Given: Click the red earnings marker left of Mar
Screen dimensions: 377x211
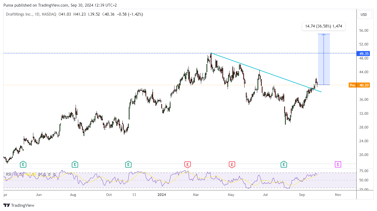Looking at the screenshot, I should 187,164.
